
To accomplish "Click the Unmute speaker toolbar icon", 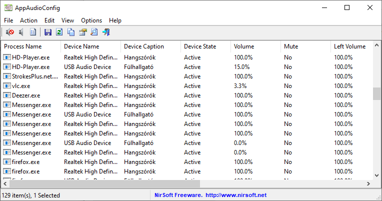I will point(21,32).
